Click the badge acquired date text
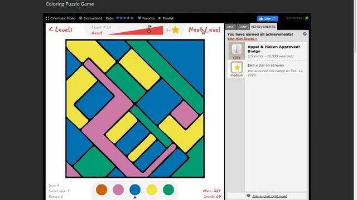 tap(275, 73)
